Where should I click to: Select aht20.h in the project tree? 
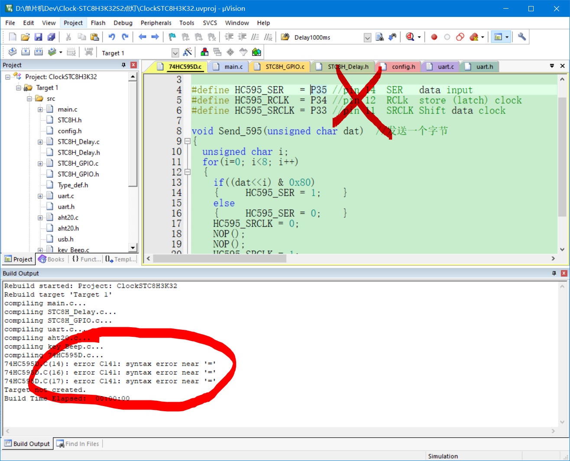click(x=68, y=228)
